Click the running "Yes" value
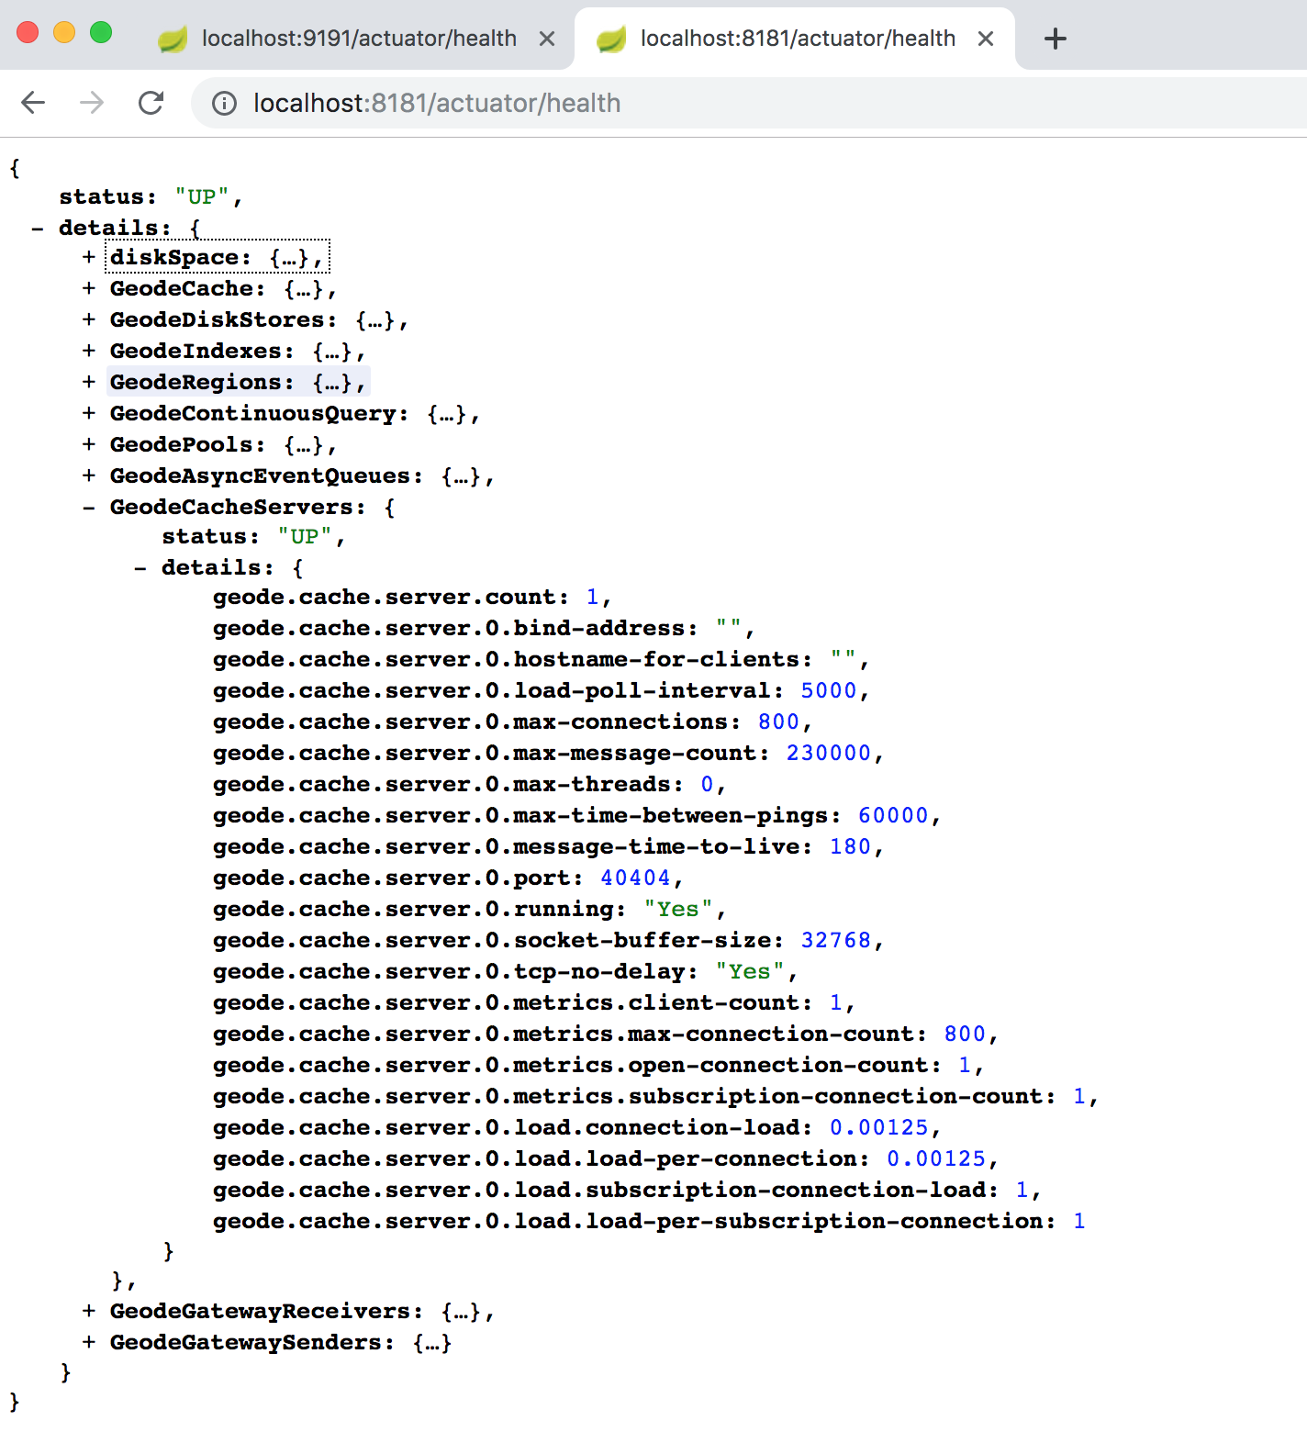 tap(678, 910)
